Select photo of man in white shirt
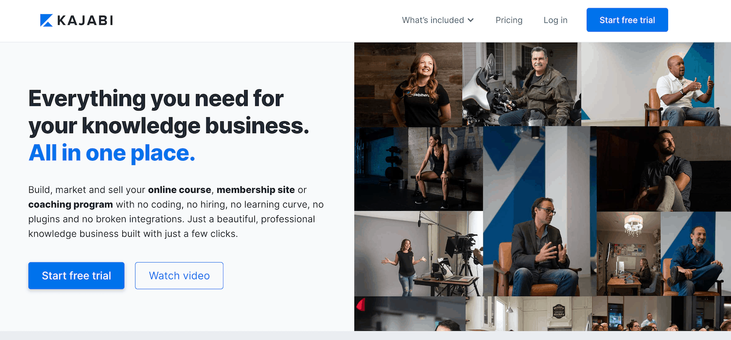Image resolution: width=731 pixels, height=340 pixels. tap(655, 84)
